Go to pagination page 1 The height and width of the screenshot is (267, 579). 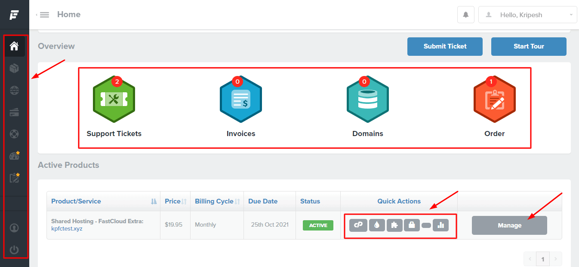[x=543, y=259]
